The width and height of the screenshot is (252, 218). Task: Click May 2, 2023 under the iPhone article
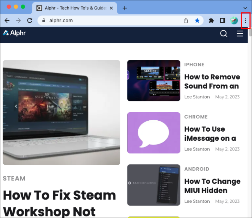[x=227, y=97]
